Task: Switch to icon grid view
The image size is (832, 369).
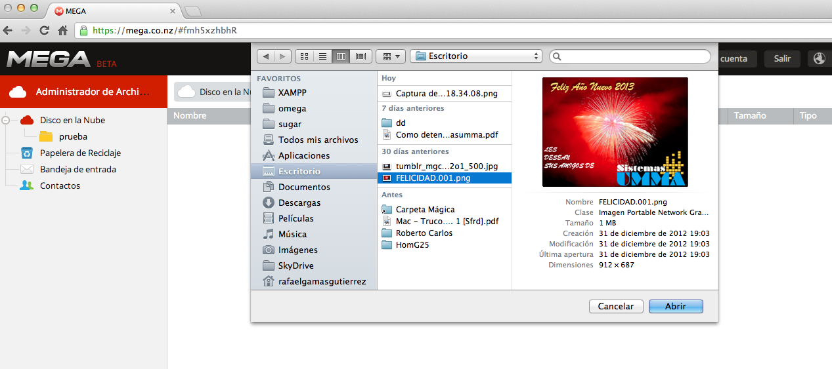Action: point(304,56)
